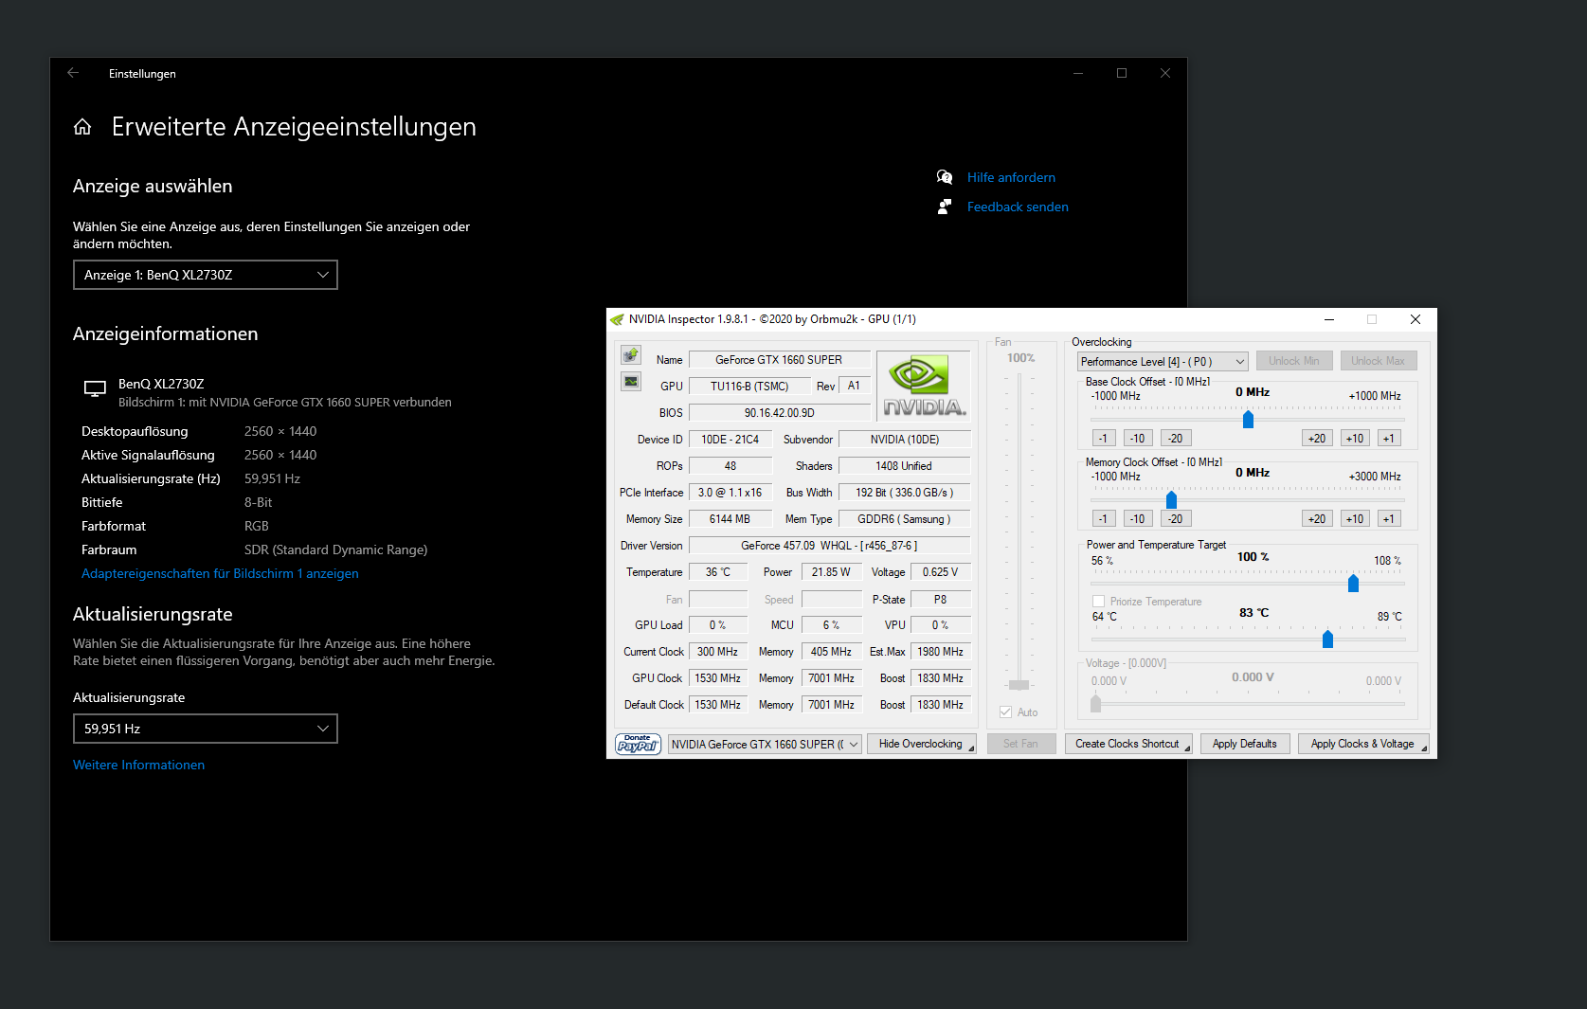Click Feedback senden link
This screenshot has width=1587, height=1009.
(x=1018, y=207)
